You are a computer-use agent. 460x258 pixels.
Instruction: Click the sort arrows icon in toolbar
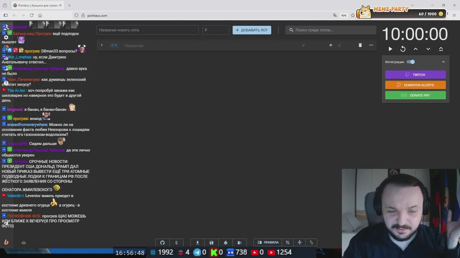[x=312, y=243]
